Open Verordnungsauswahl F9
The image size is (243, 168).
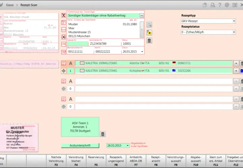(176, 161)
